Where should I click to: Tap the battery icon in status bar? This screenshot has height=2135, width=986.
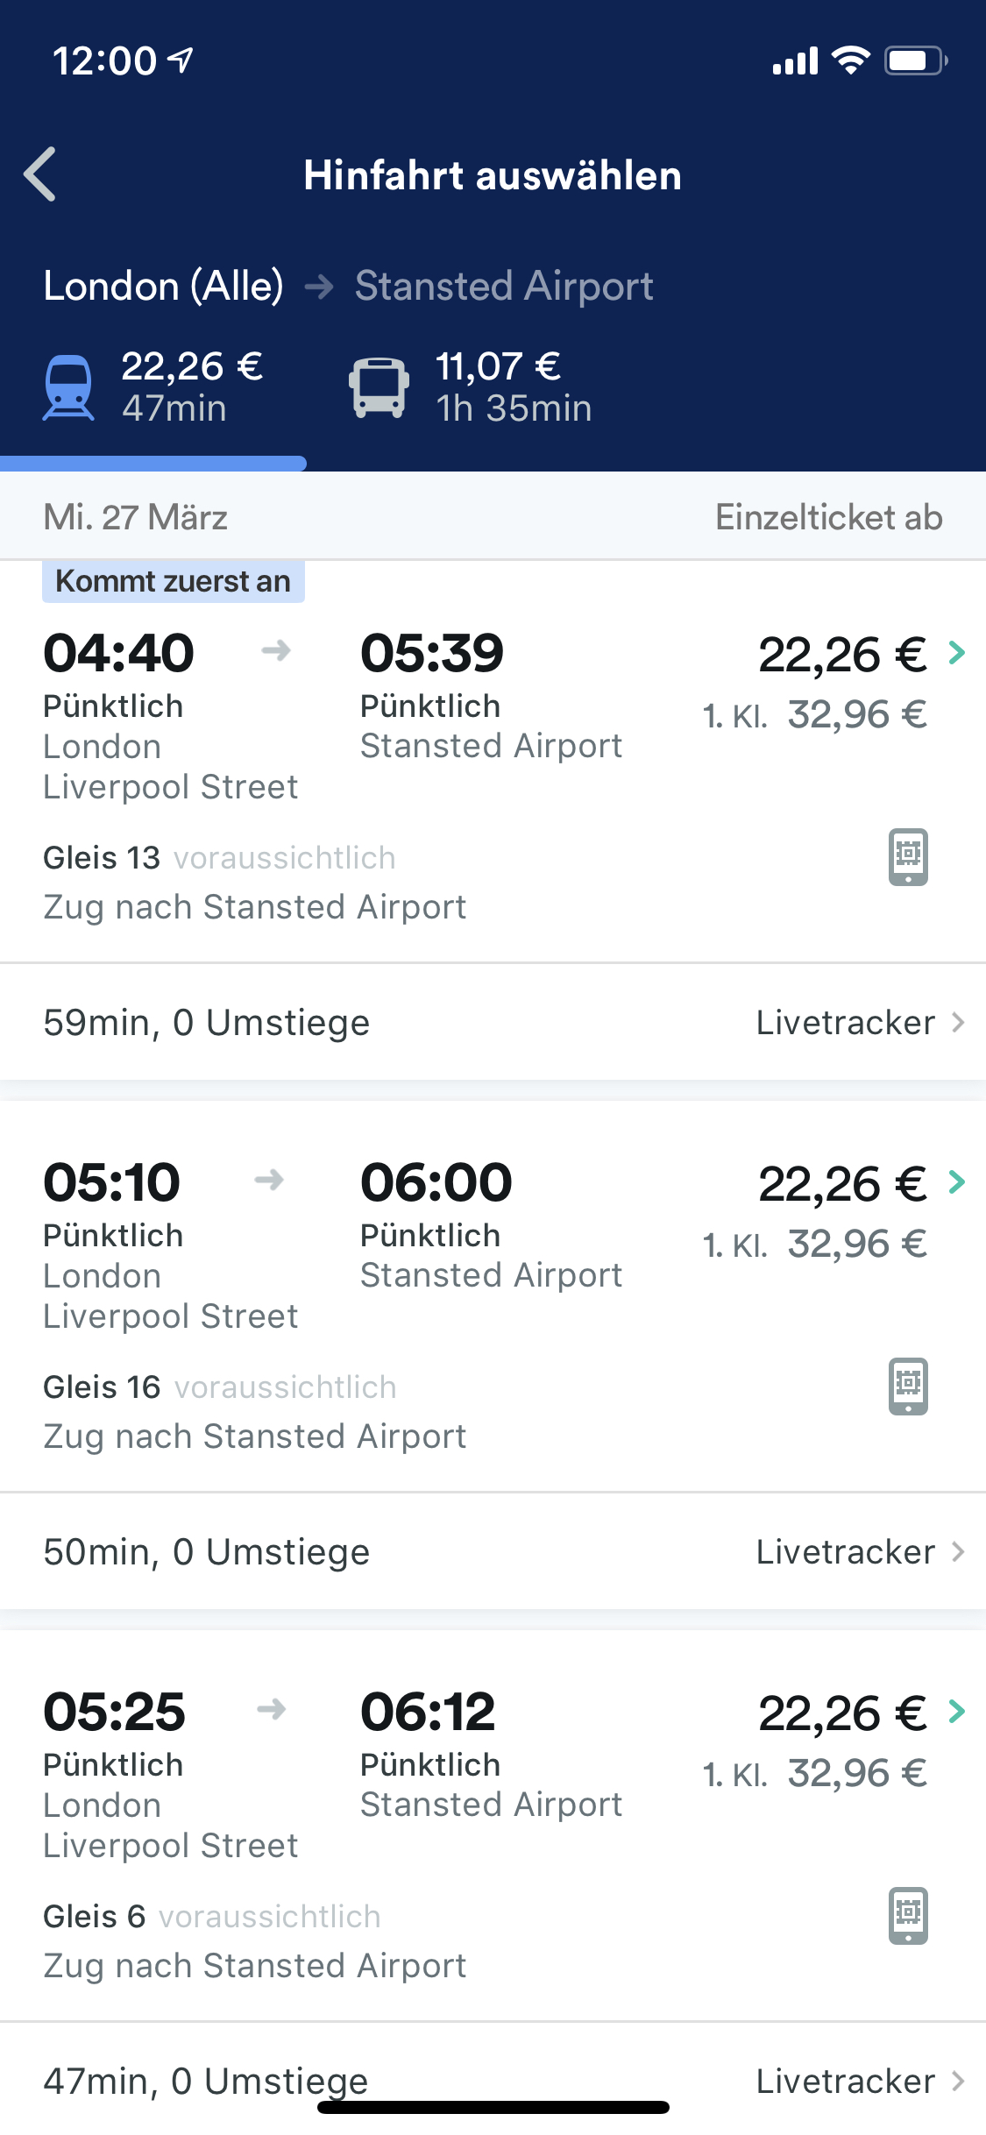coord(915,60)
